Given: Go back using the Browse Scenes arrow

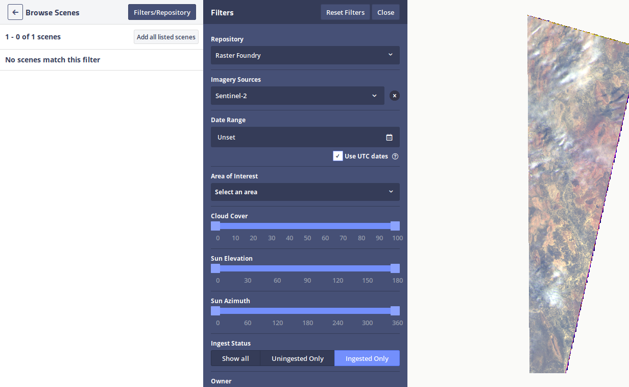Looking at the screenshot, I should click(x=15, y=12).
